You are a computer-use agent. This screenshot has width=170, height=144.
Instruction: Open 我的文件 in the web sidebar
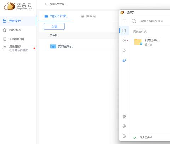point(18,21)
